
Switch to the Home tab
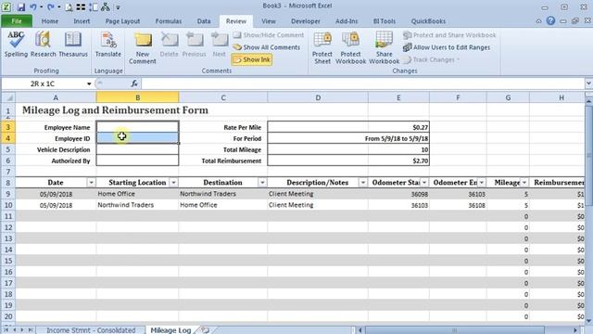click(50, 21)
